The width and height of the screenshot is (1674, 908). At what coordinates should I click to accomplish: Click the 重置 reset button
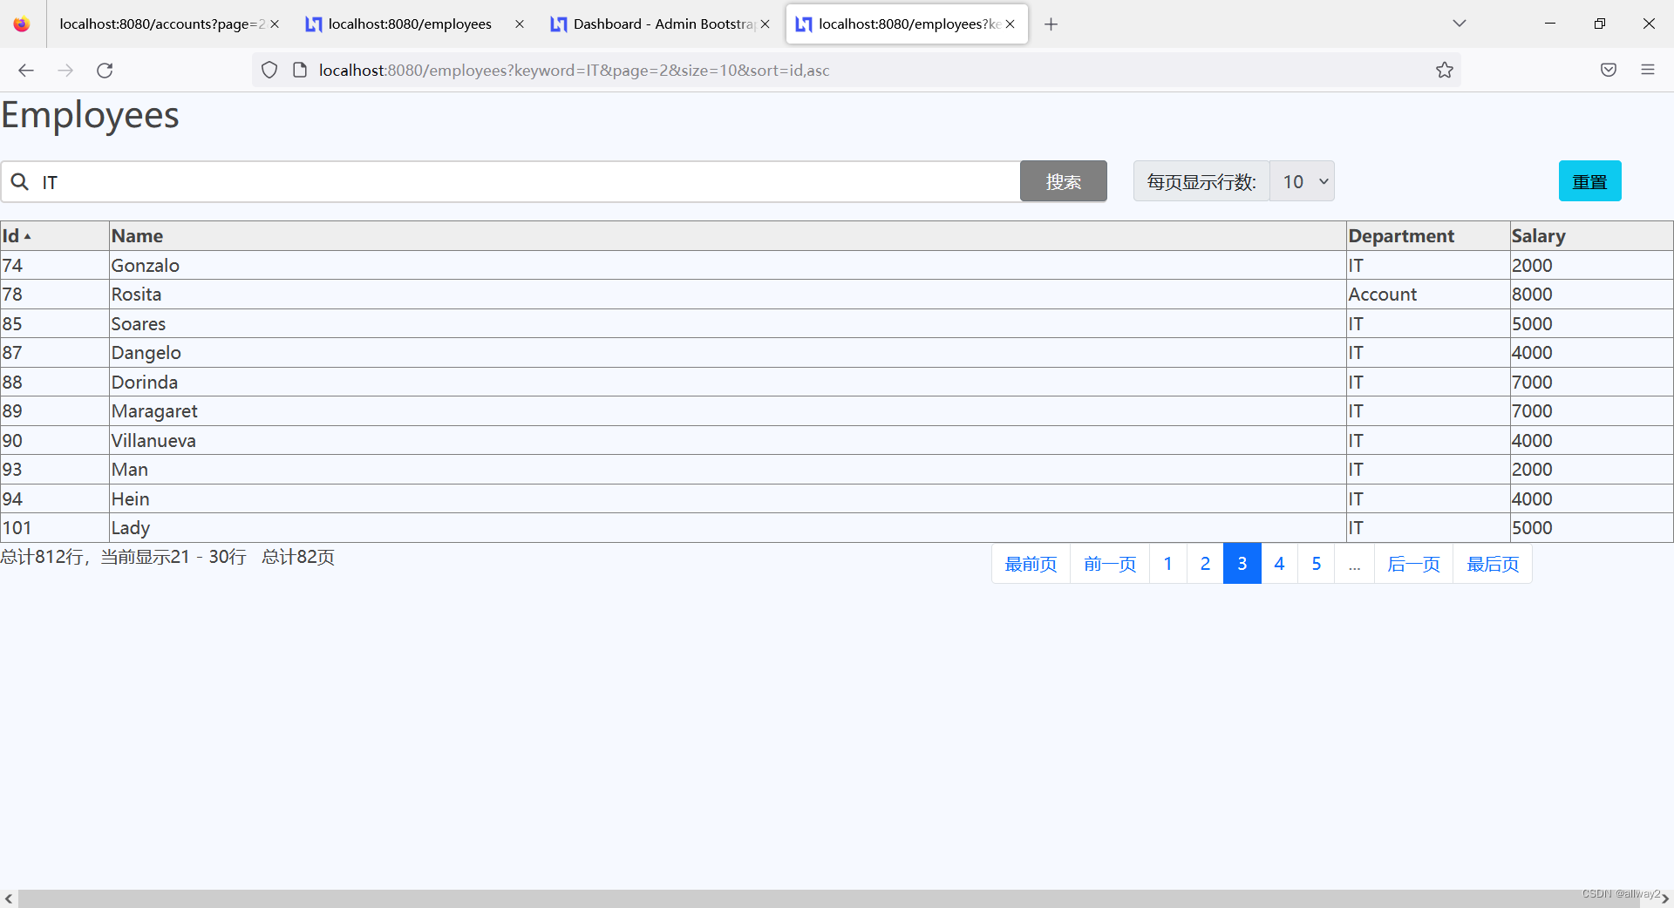[x=1589, y=181]
